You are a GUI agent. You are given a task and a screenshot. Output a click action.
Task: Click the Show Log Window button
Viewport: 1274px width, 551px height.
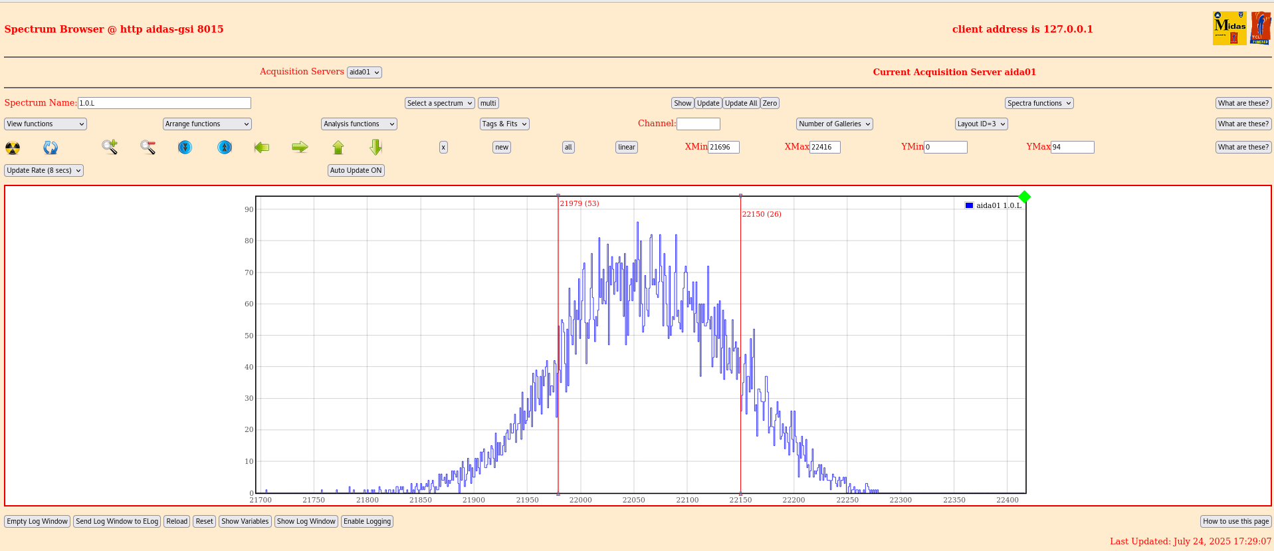point(306,522)
